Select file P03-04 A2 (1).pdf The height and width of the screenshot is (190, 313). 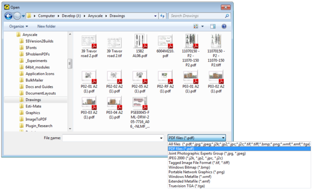[x=114, y=108]
